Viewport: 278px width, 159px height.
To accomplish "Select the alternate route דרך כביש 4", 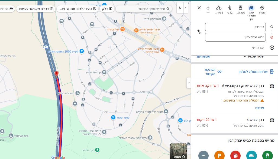I will [x=235, y=123].
